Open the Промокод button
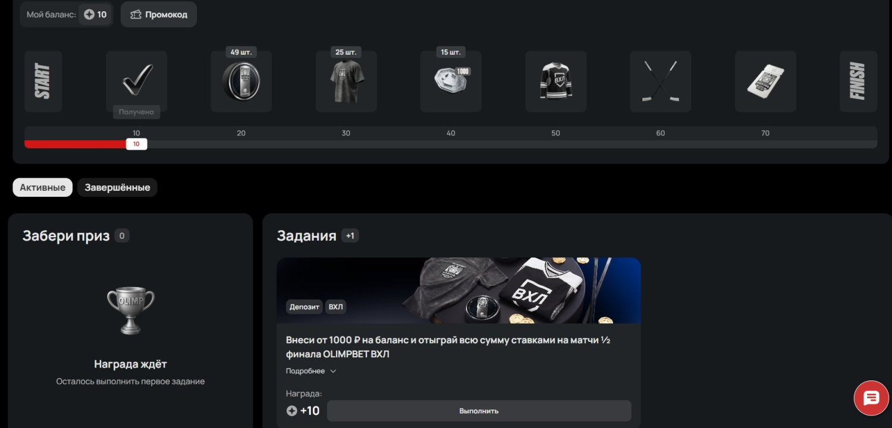Viewport: 892px width, 428px height. pos(159,14)
